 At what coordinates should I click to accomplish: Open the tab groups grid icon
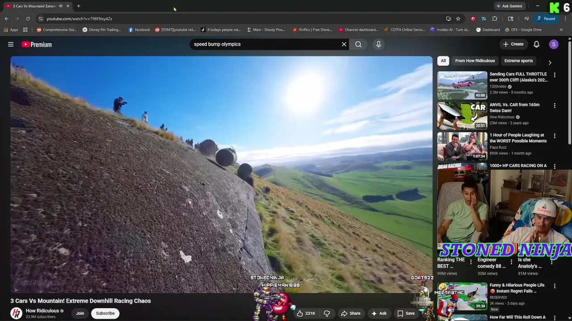click(x=25, y=30)
